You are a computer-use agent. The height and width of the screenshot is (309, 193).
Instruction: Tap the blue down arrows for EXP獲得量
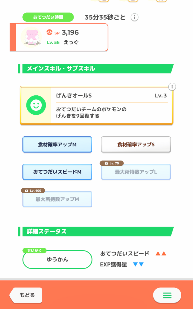pyautogui.click(x=138, y=264)
